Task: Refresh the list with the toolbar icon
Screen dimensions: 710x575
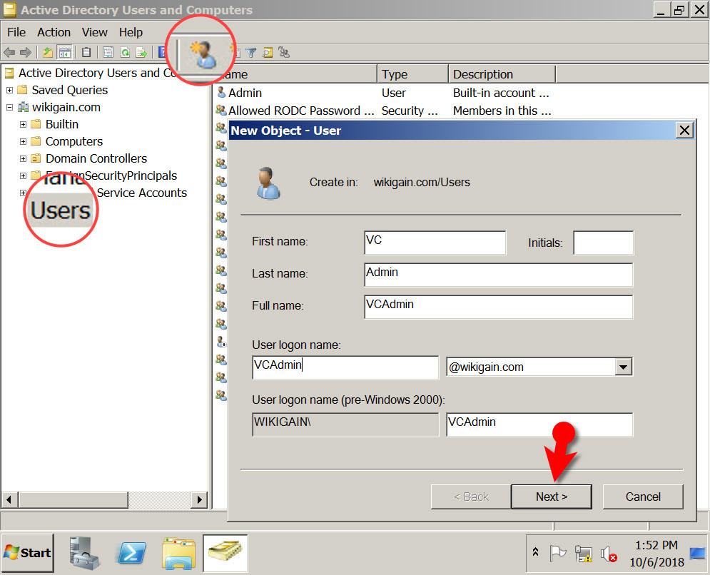Action: coord(125,53)
